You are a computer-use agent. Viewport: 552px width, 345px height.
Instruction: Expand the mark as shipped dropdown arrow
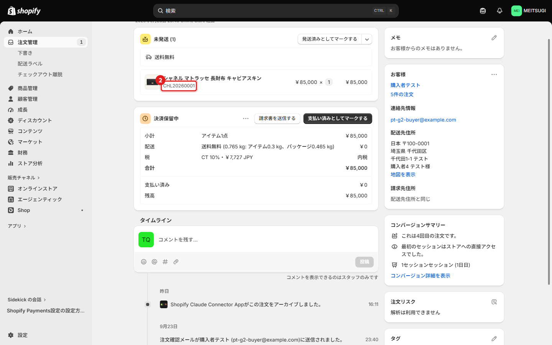(367, 39)
